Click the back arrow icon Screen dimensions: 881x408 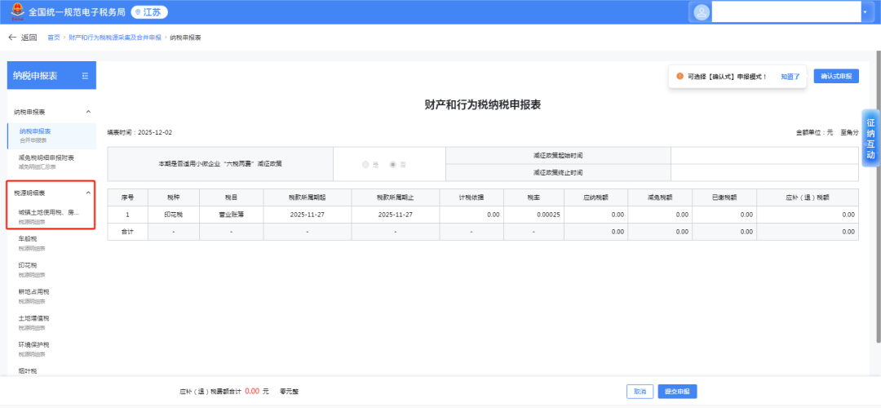(x=11, y=38)
